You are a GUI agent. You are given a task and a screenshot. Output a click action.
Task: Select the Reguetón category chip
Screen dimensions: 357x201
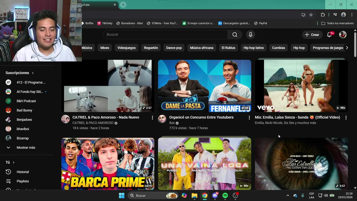[x=151, y=48]
